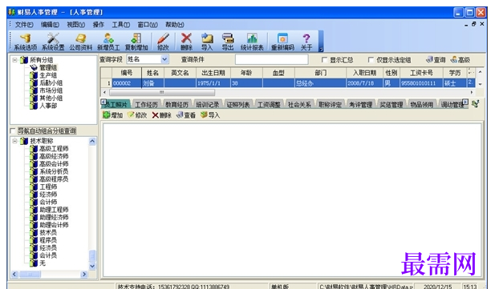Switch to the 教育经历 tab

pos(177,105)
